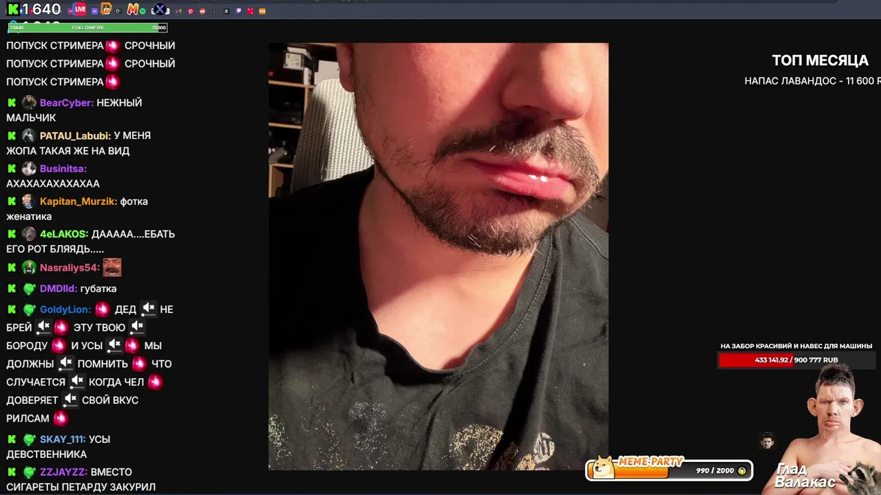This screenshot has height=495, width=881.
Task: Click the face emote in Nasraliys54's message
Action: pyautogui.click(x=112, y=267)
